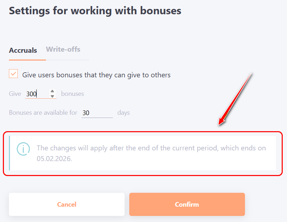Click the 'Give' label before amount
Screen dimensions: 287x222
(15, 94)
